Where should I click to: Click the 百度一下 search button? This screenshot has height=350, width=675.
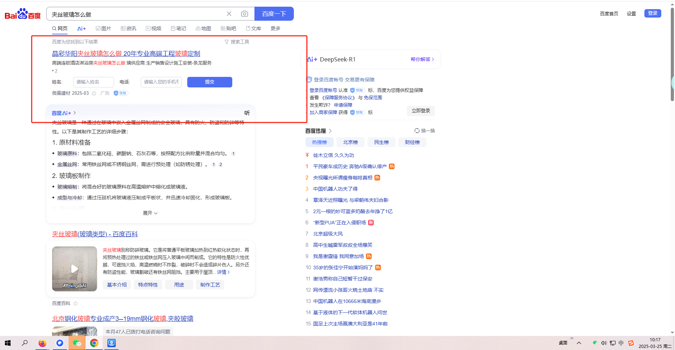click(274, 14)
